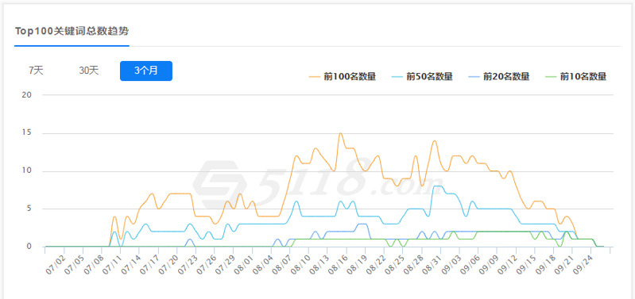
Task: Open the Top100关键词总数趋势 tab
Action: point(72,32)
